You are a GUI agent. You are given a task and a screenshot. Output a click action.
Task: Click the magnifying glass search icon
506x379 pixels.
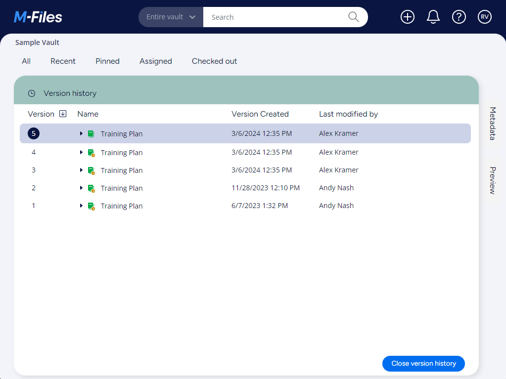353,17
